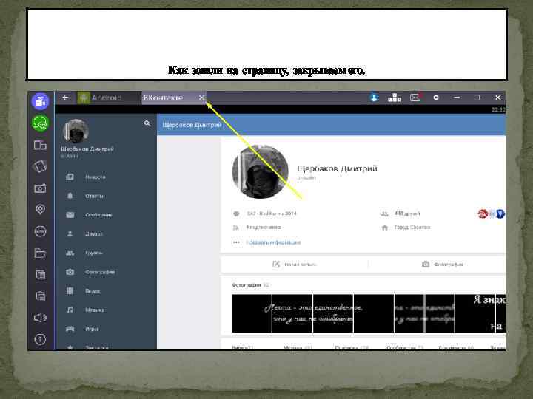This screenshot has height=399, width=533.
Task: Click the search magnifier in VK menu
Action: [147, 123]
